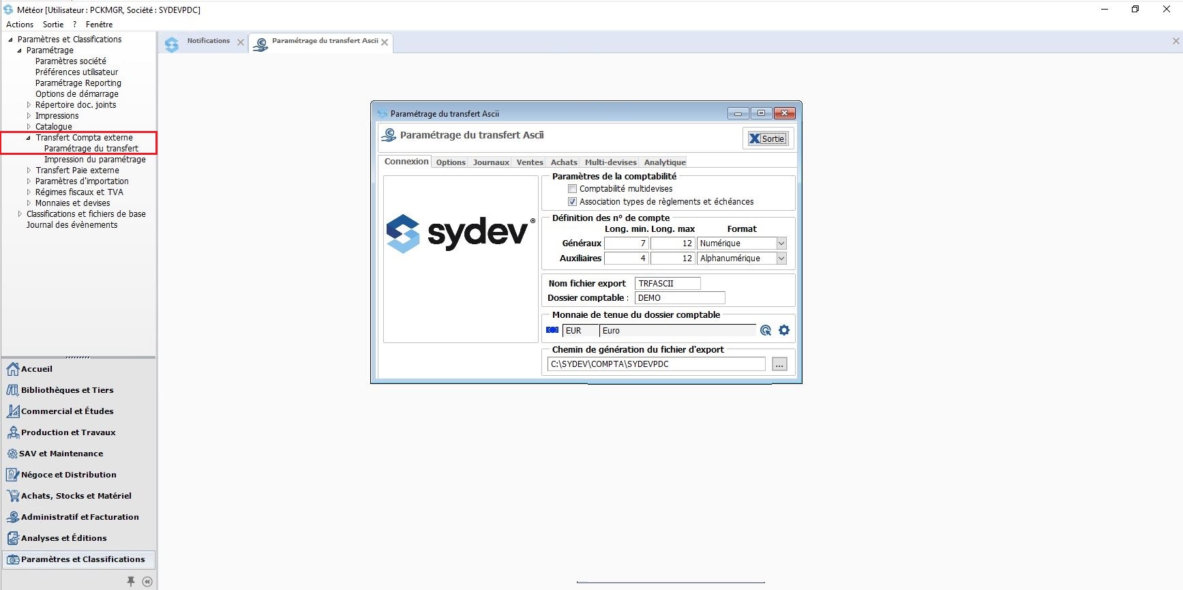Select the Connexion tab
This screenshot has width=1183, height=590.
point(406,162)
